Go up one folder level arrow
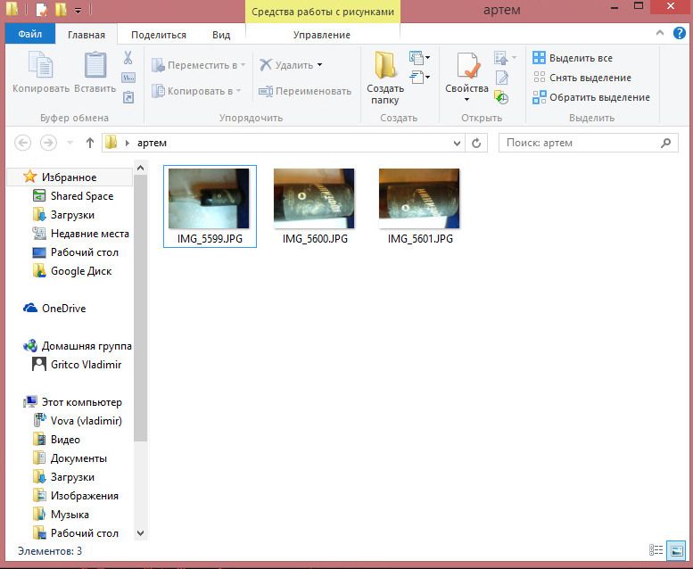Image resolution: width=693 pixels, height=569 pixels. 90,143
